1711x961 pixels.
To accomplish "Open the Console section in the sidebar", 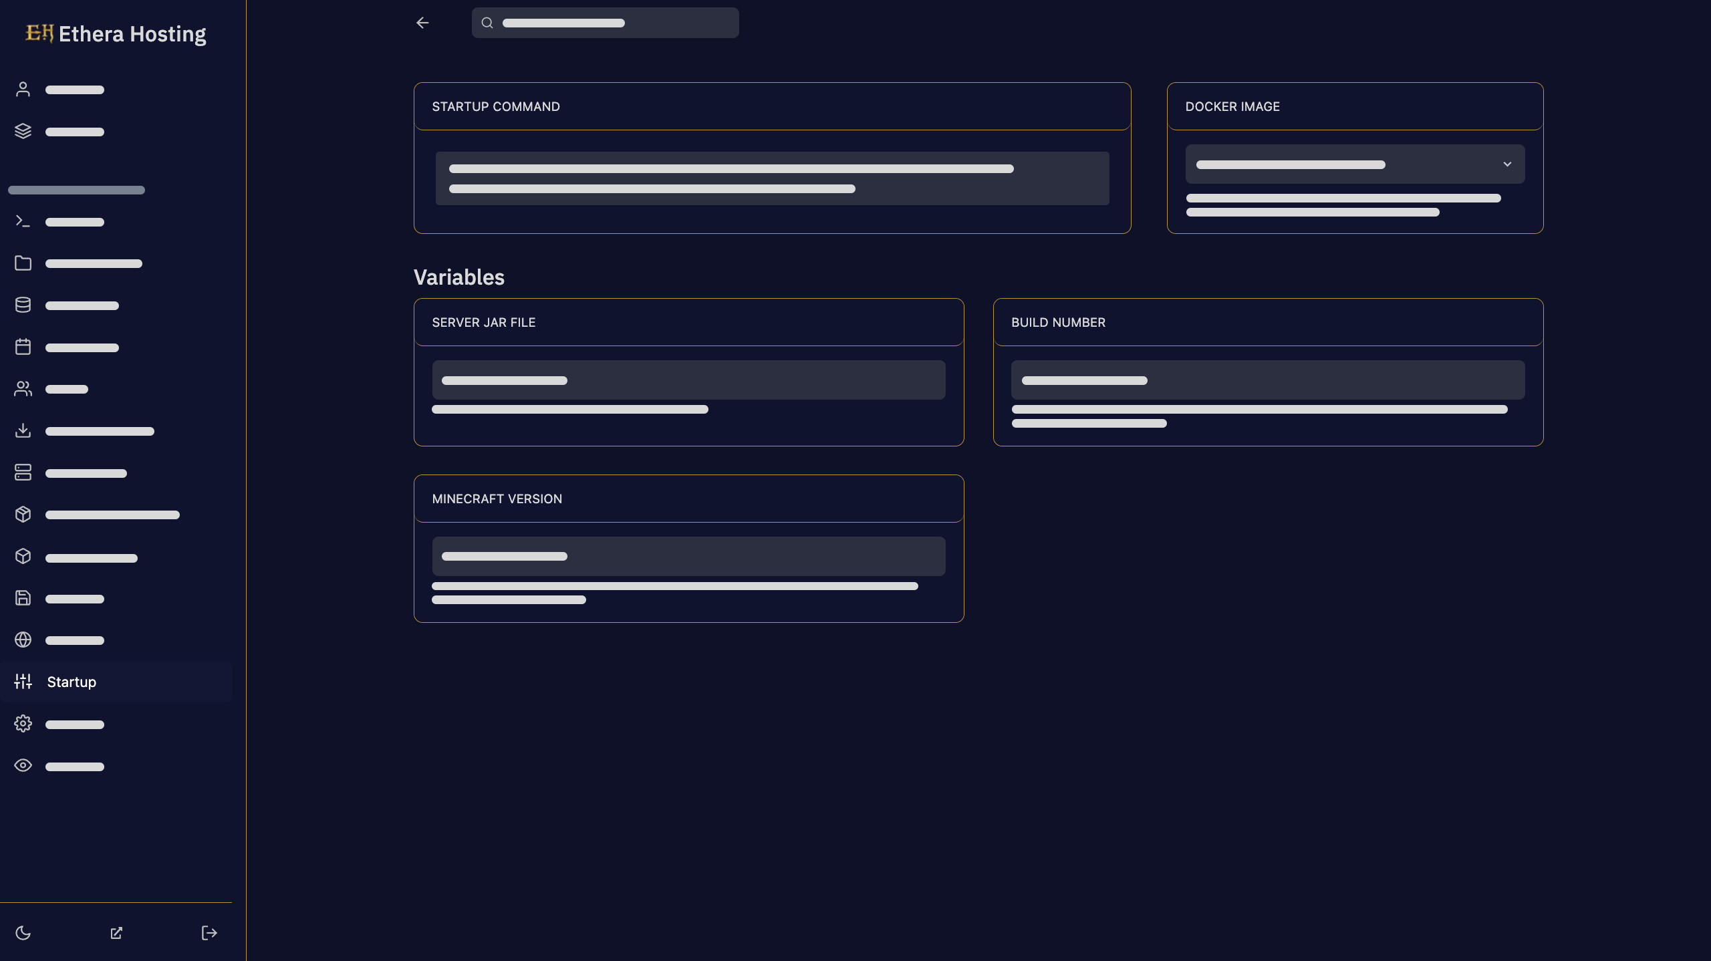I will point(23,221).
